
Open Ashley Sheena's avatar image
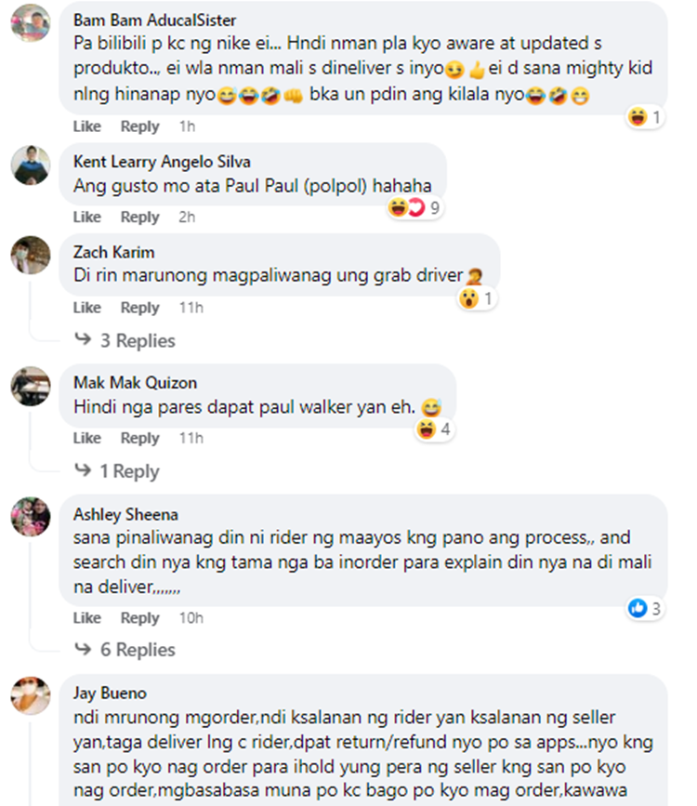tap(31, 517)
